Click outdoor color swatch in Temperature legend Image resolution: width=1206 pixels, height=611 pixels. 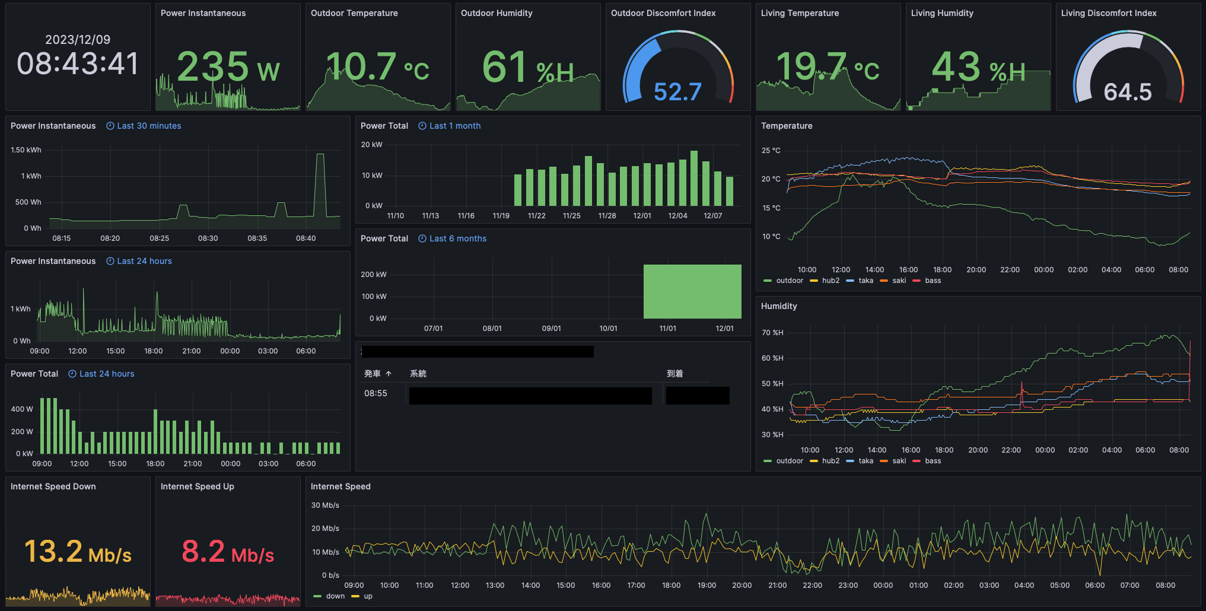click(x=768, y=281)
